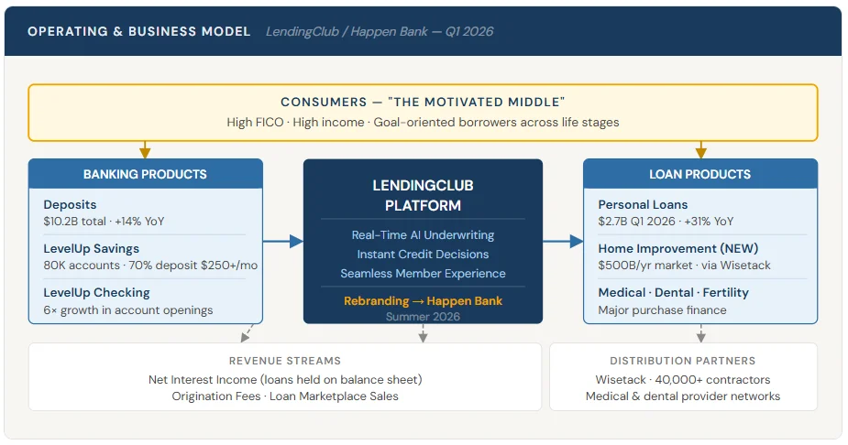Screen dimensions: 848x445
Task: Select the LevelUp Savings item
Action: pyautogui.click(x=91, y=249)
